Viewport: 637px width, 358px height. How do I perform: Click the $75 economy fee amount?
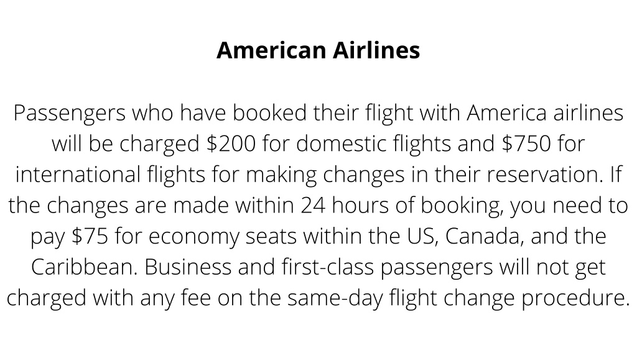tap(90, 236)
